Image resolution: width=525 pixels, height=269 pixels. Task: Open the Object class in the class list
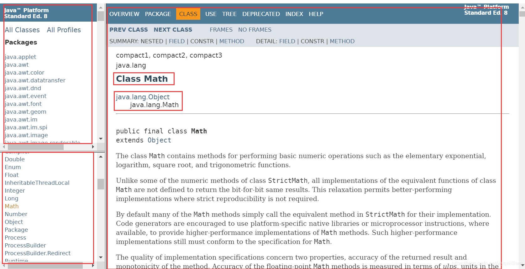click(x=14, y=222)
